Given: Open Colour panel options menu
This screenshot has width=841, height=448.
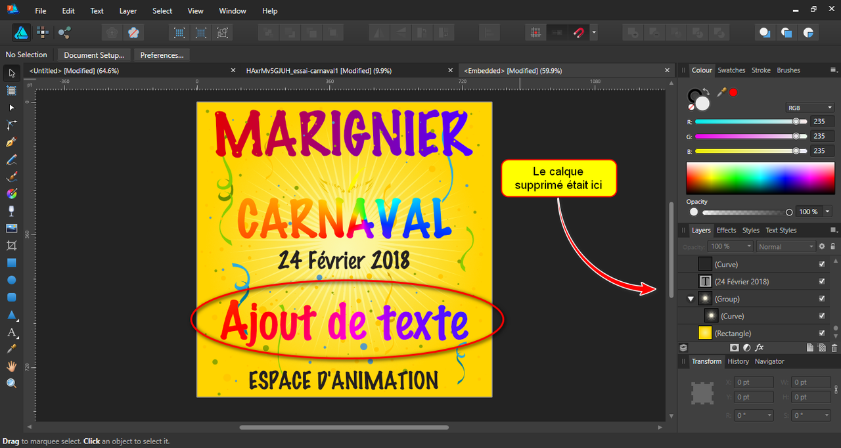Looking at the screenshot, I should pos(833,70).
